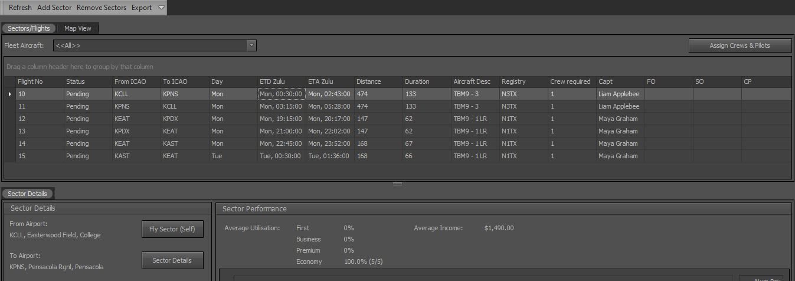Click KAST in flight 14's To ICAO
Viewport: 795px width, 281px height.
[185, 143]
